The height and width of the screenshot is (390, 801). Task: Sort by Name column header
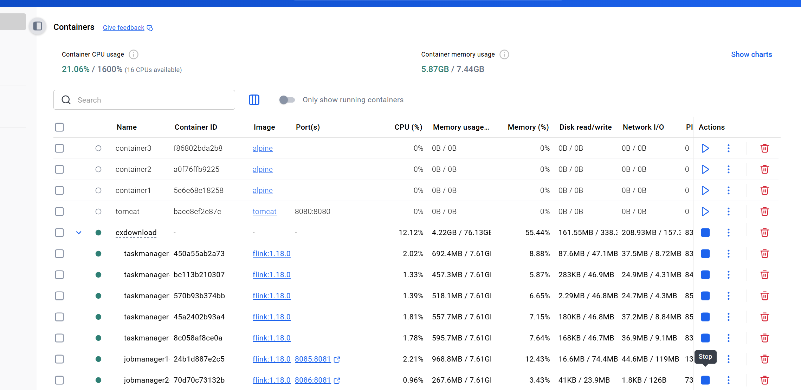pos(127,127)
